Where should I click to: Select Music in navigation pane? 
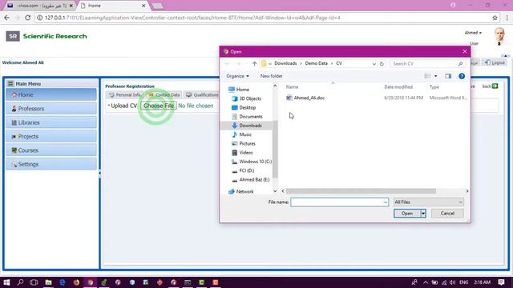(245, 134)
